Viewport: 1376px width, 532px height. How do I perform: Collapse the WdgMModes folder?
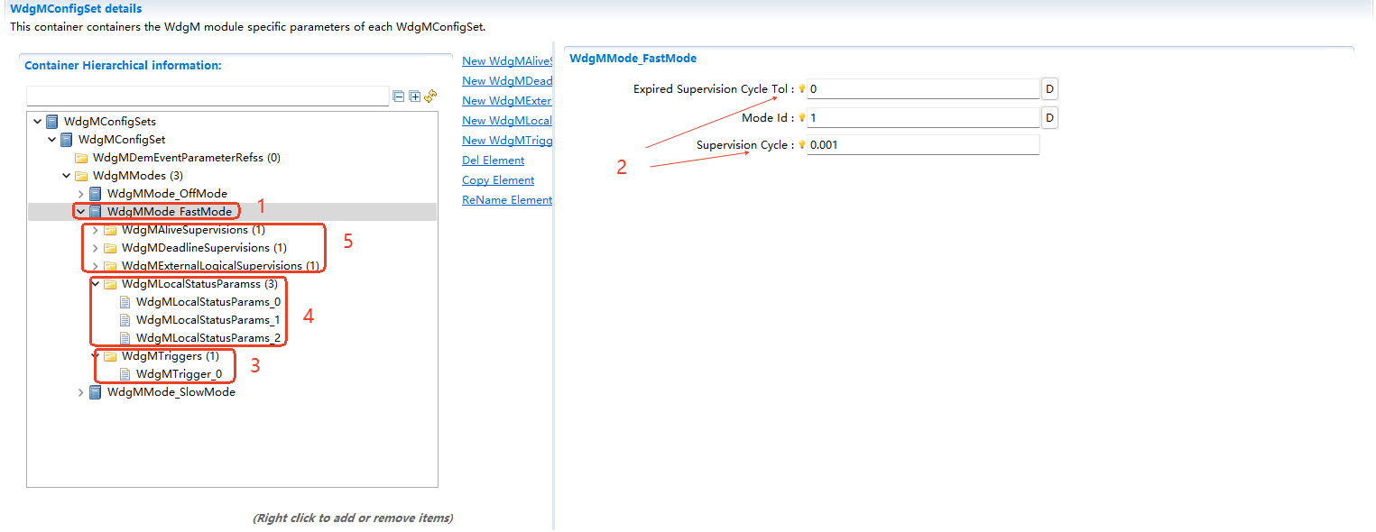(x=66, y=176)
